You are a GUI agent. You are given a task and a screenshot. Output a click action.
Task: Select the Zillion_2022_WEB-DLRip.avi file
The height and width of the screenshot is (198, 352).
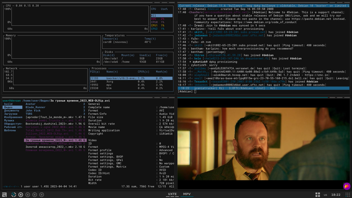tap(55, 134)
